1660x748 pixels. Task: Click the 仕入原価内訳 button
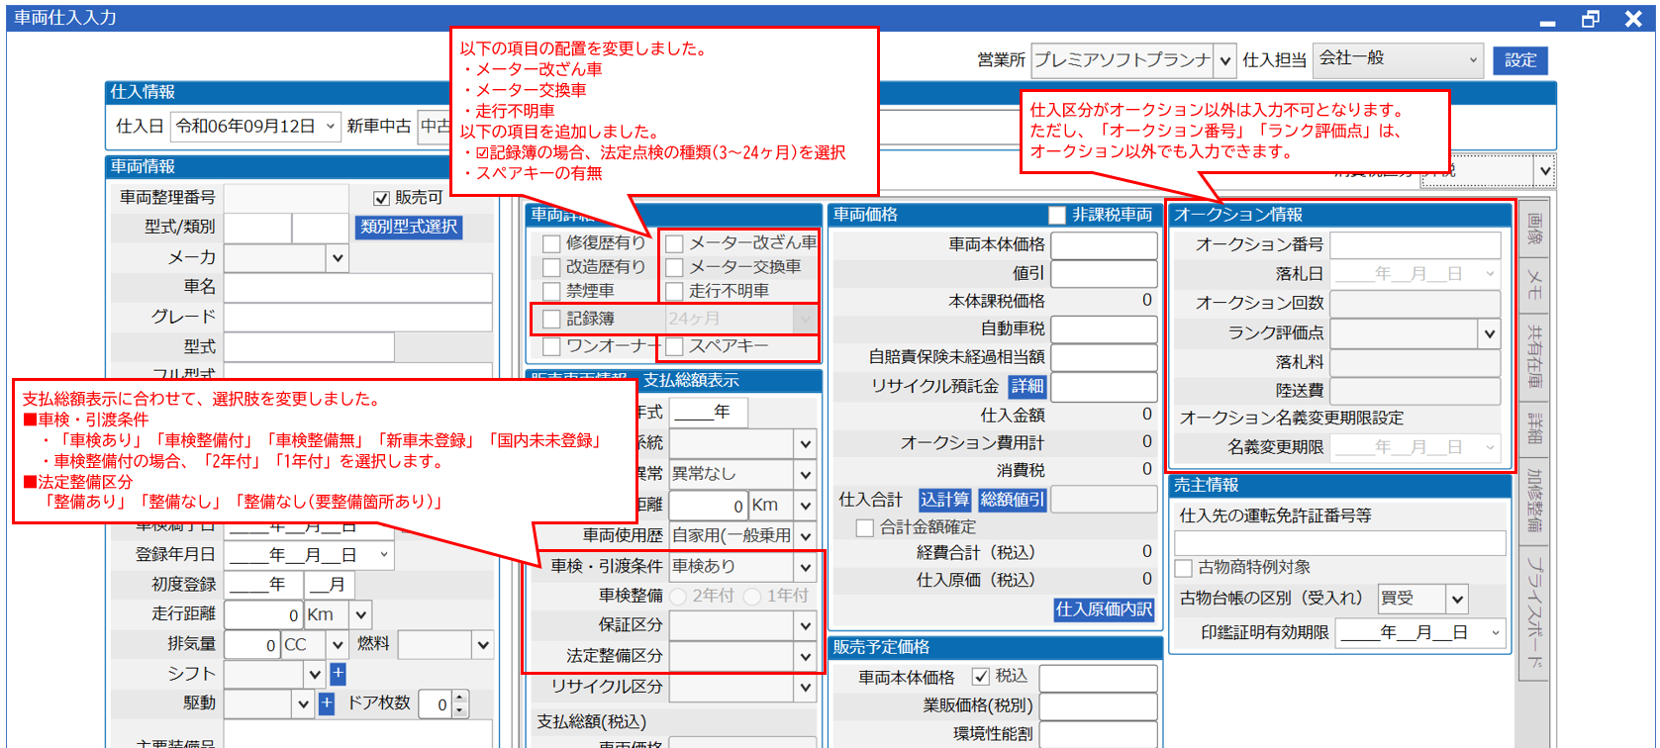(x=1104, y=609)
